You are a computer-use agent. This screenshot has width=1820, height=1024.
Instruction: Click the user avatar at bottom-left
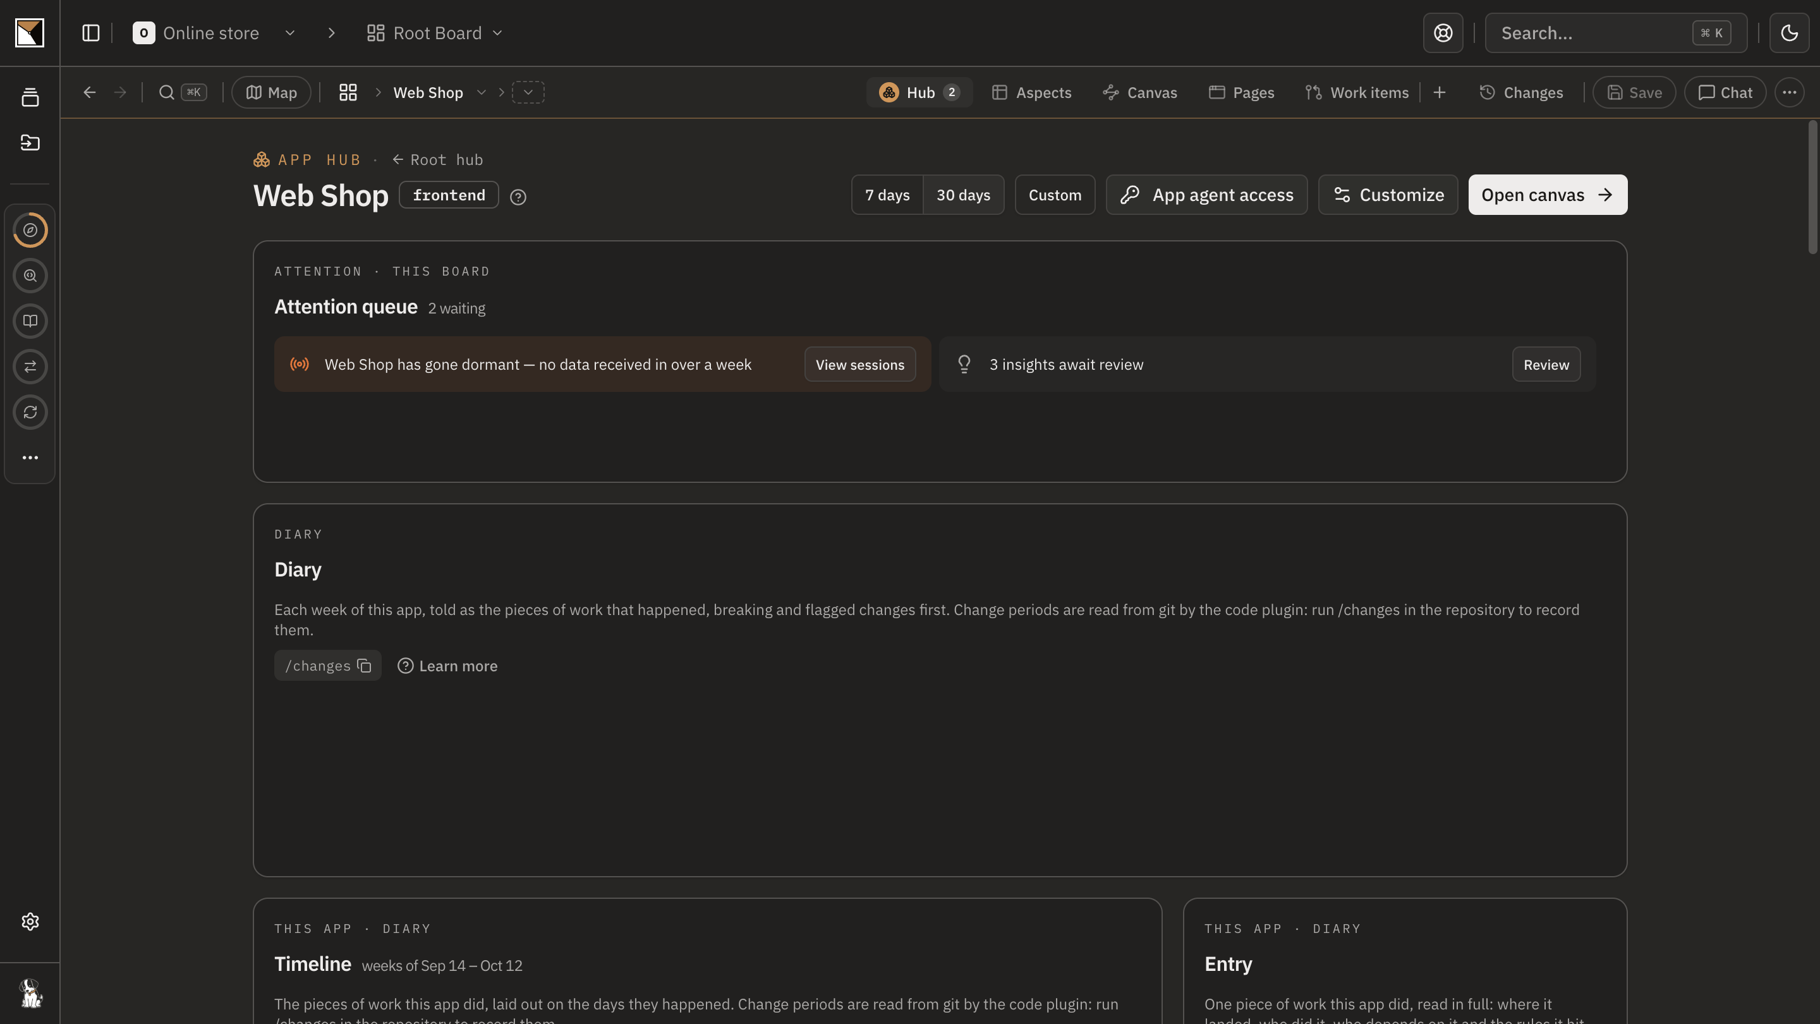(30, 994)
